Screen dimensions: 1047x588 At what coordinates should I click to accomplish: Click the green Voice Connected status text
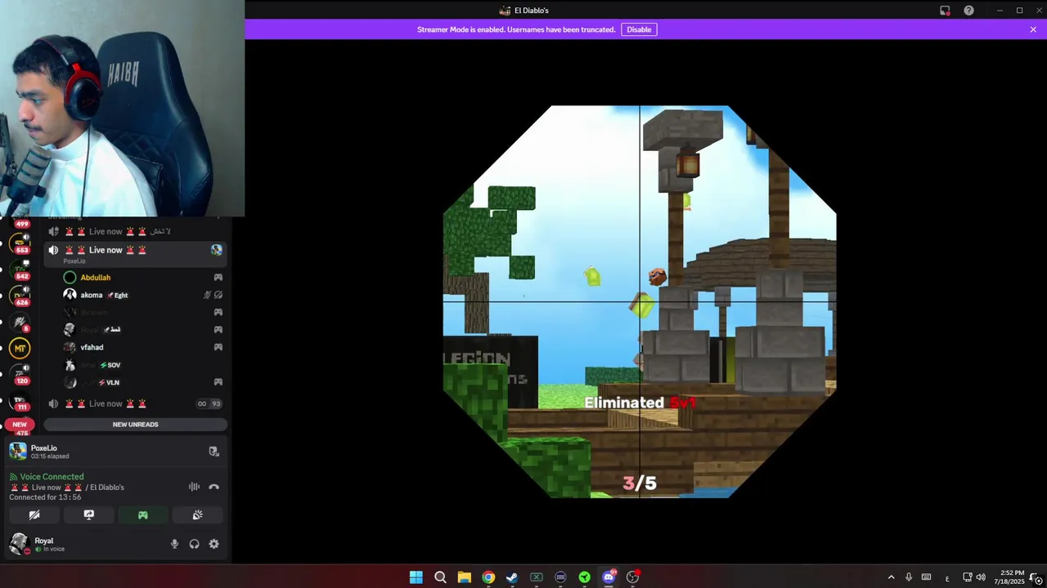[52, 477]
